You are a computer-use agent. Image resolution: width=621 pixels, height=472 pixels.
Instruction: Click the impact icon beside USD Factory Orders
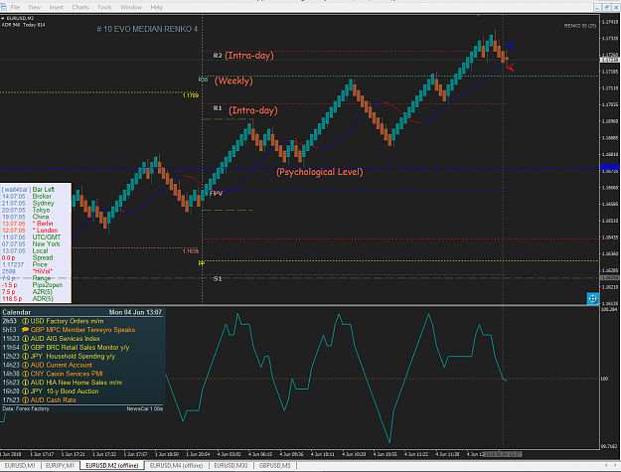pos(25,321)
